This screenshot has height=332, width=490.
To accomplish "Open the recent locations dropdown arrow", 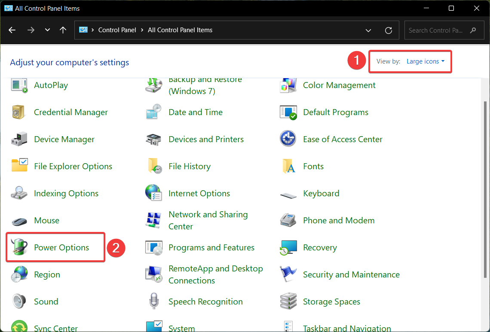I will click(47, 30).
